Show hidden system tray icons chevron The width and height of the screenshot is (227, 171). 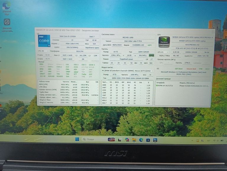(x=192, y=141)
